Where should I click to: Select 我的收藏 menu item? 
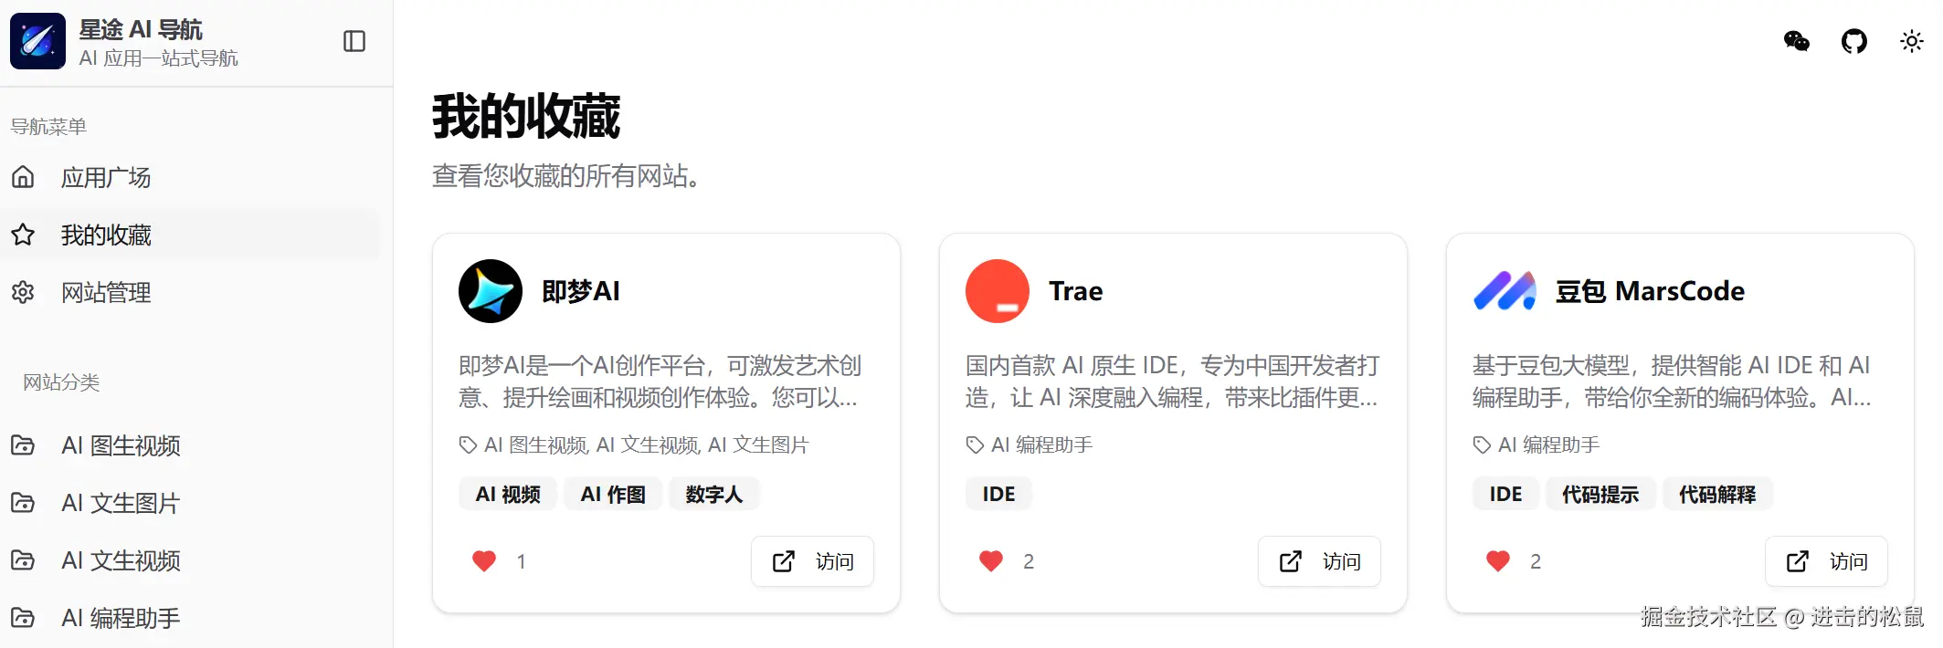pos(190,235)
